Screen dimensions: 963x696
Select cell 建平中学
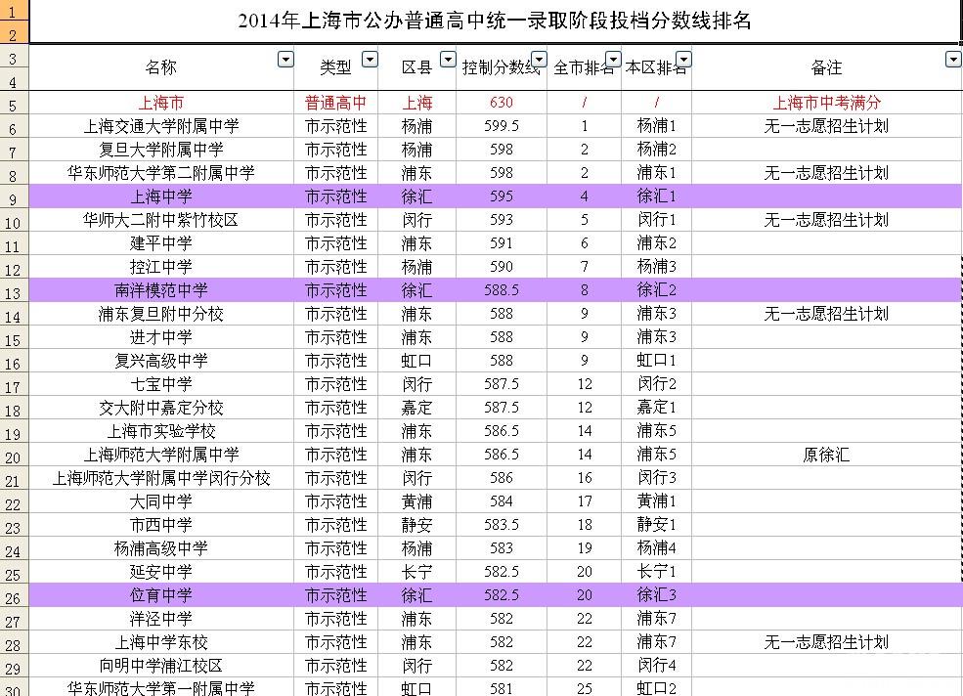coord(161,243)
